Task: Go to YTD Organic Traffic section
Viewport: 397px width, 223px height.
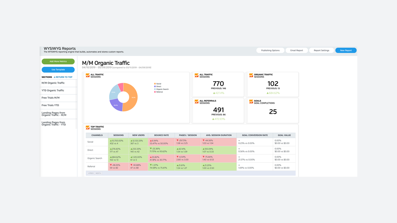Action: (x=59, y=91)
